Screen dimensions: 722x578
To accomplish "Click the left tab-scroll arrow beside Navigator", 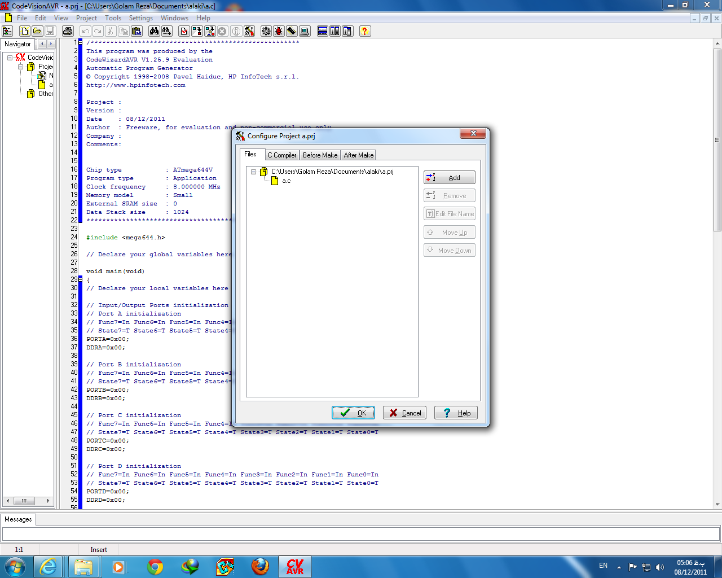I will click(42, 44).
